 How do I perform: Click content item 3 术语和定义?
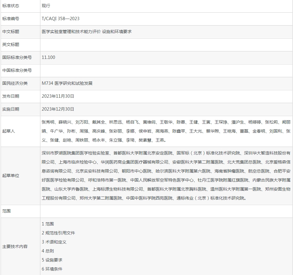pos(54,242)
